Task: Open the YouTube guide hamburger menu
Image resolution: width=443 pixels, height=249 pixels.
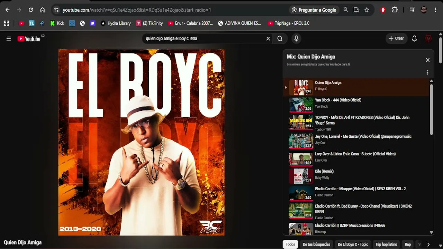Action: (9, 39)
